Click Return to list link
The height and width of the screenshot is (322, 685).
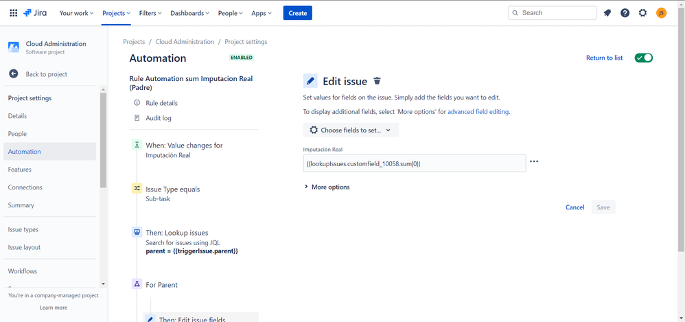point(604,58)
